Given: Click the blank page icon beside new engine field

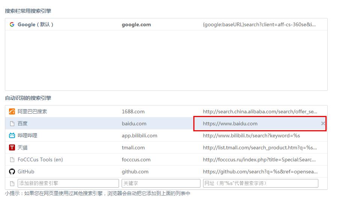Looking at the screenshot, I should [12, 183].
